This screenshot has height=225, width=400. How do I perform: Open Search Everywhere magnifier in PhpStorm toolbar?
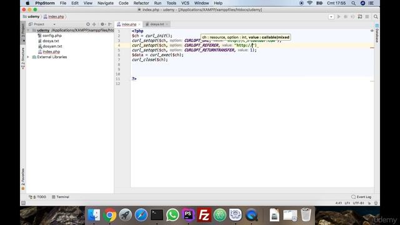(376, 17)
